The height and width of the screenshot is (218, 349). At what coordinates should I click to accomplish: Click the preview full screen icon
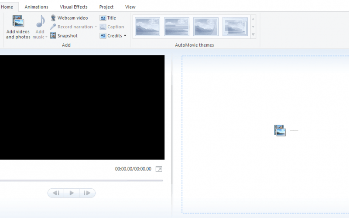[159, 169]
